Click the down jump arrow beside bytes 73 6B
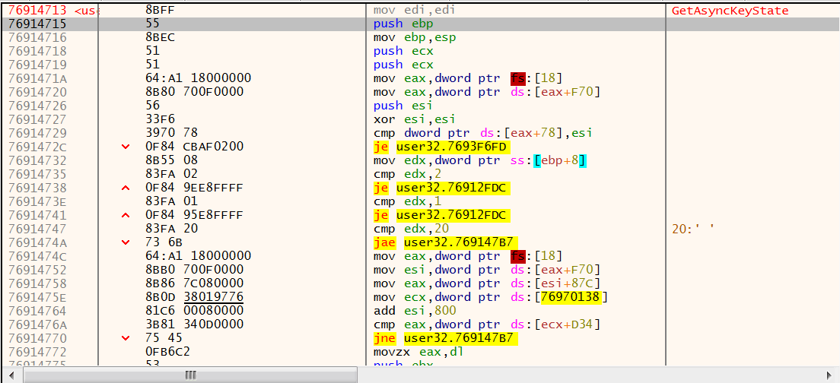The height and width of the screenshot is (383, 840). click(x=126, y=242)
